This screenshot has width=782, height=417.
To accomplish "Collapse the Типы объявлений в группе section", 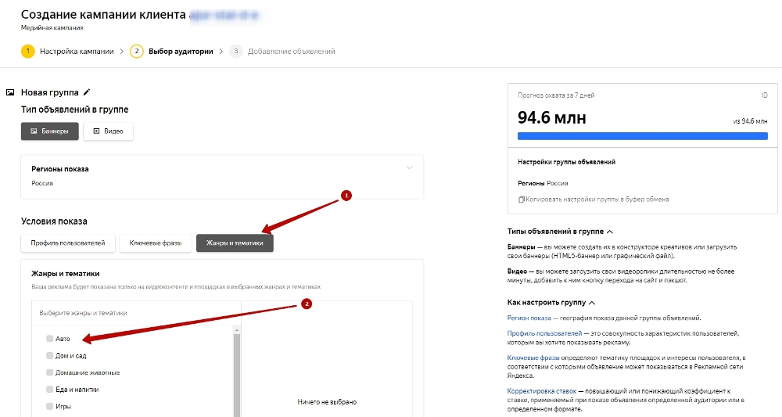I will 610,232.
